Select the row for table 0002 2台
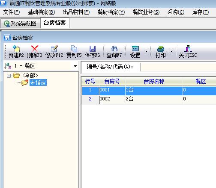Viewport: 216px width, 188px height. tap(149, 99)
